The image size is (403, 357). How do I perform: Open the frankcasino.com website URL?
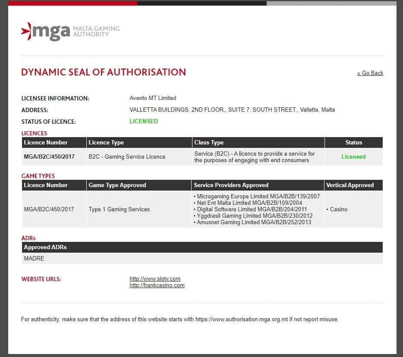point(157,285)
